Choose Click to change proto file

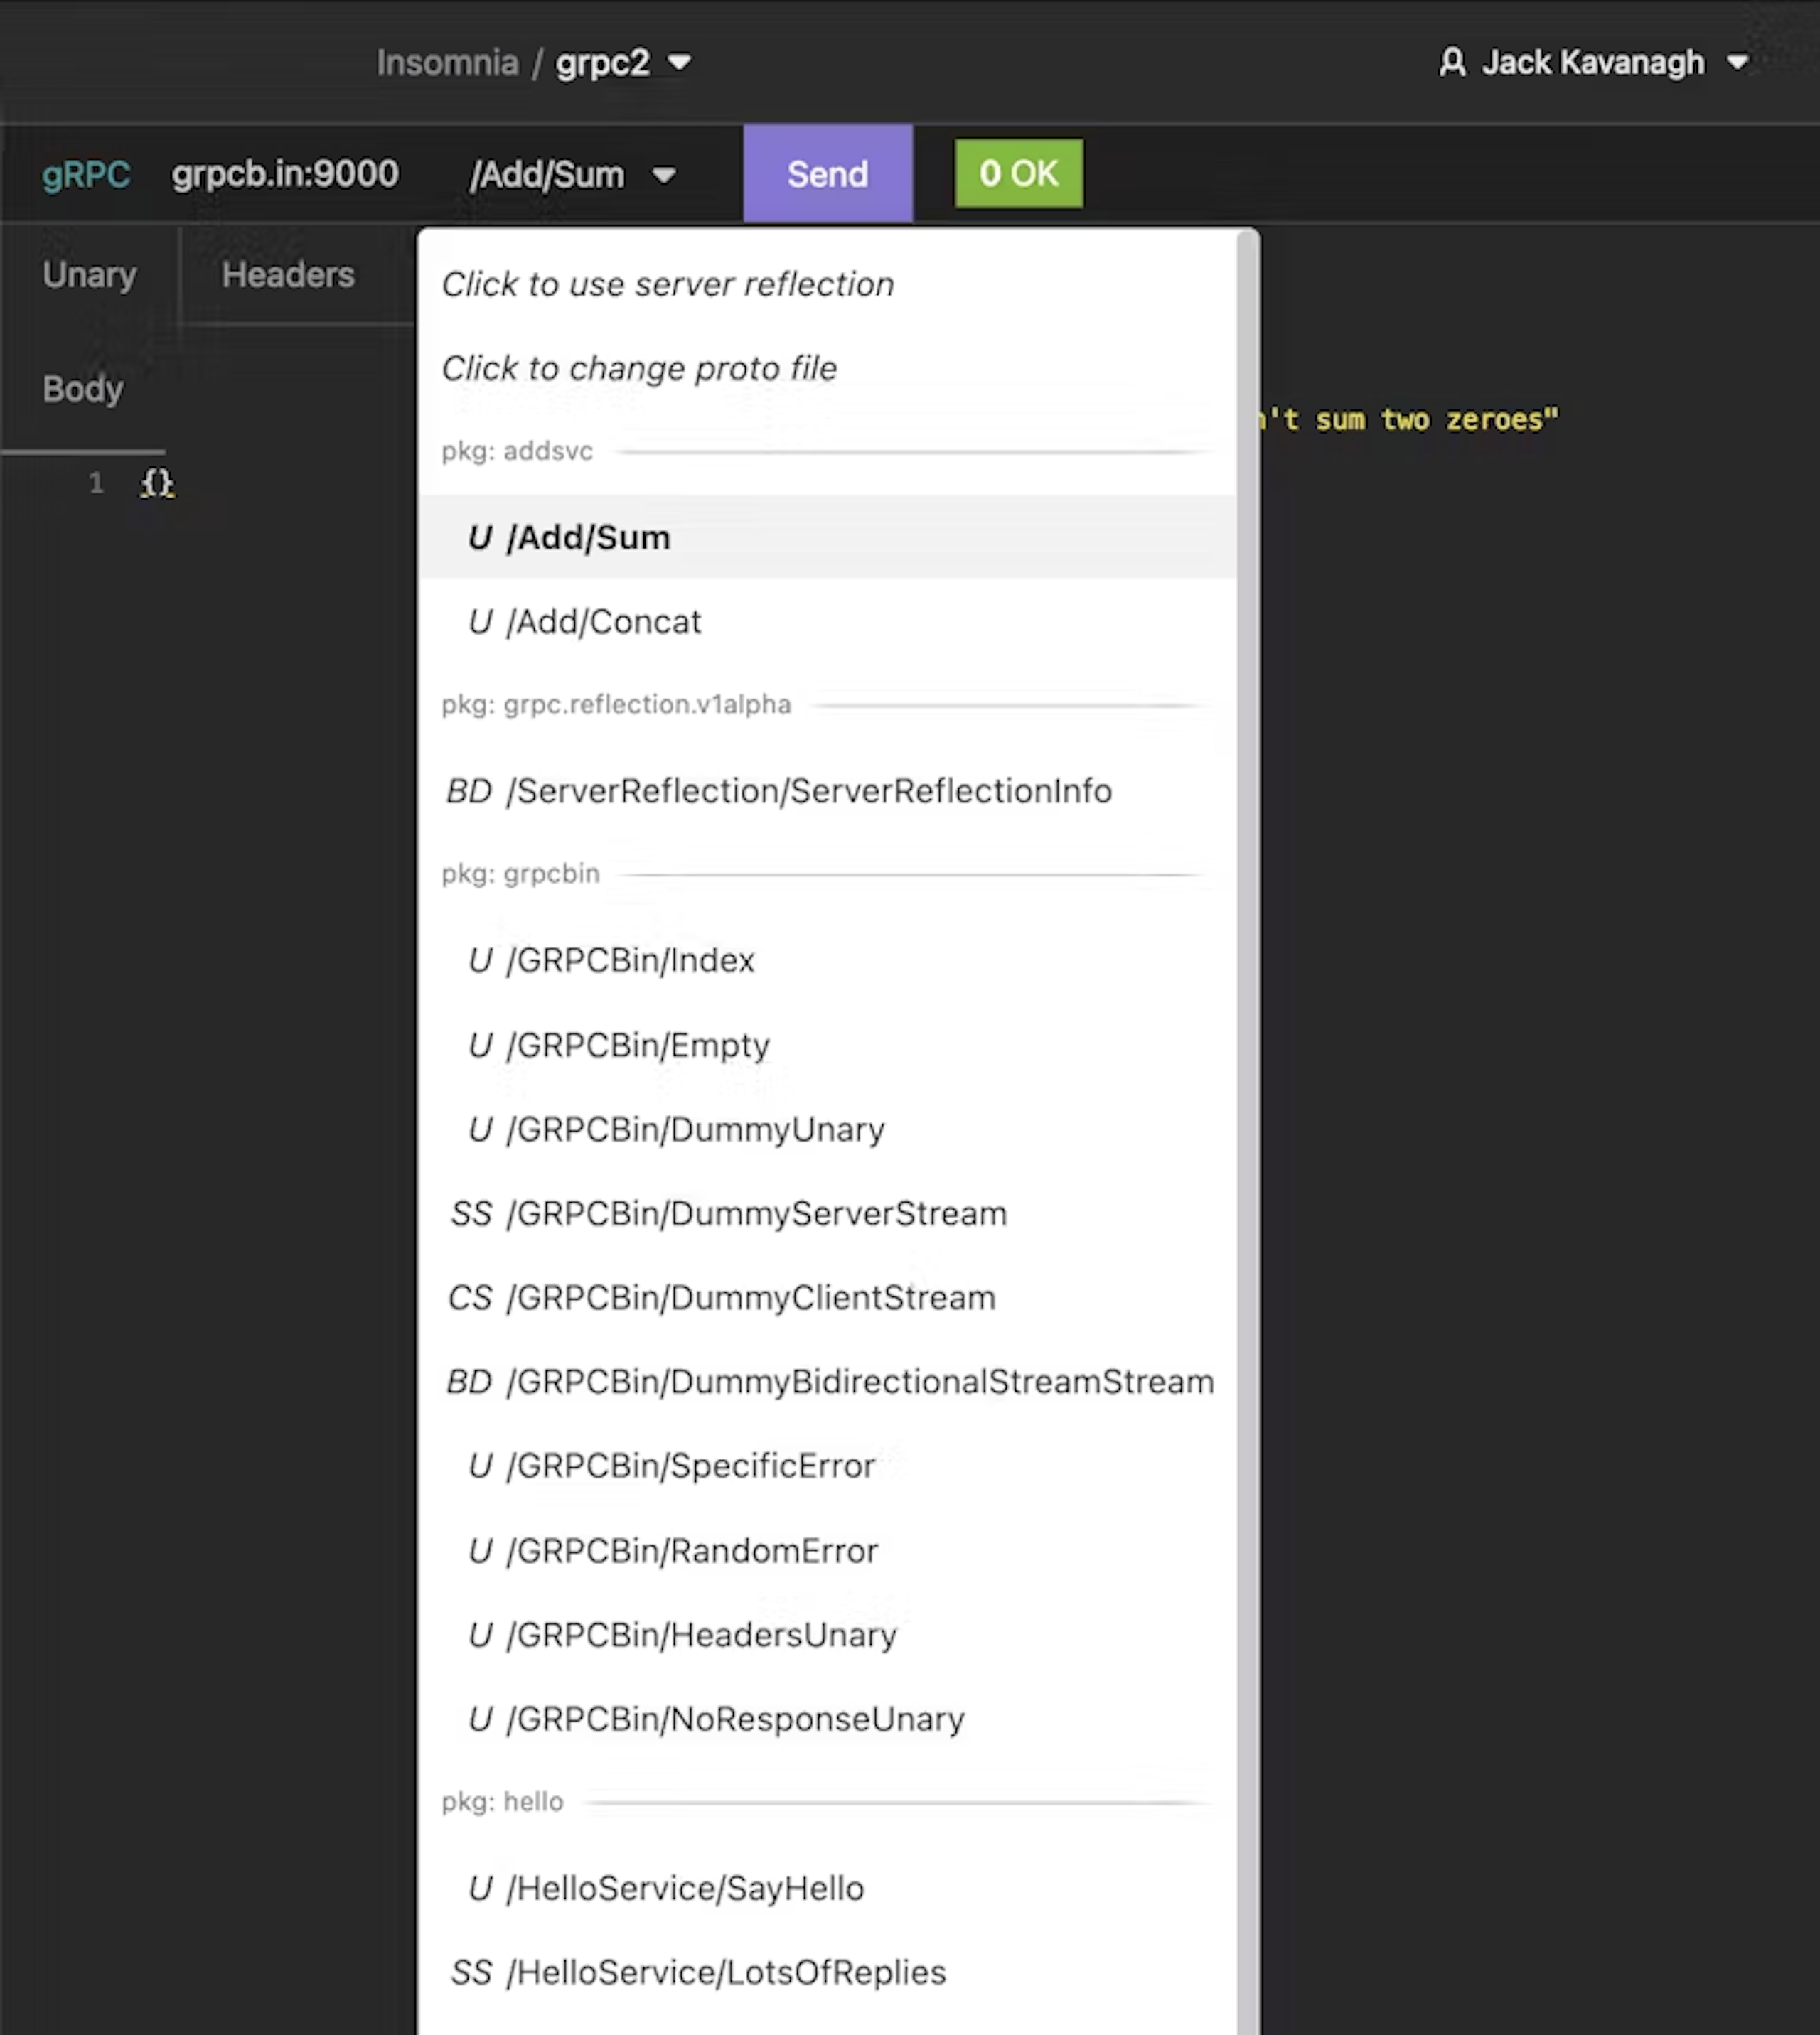click(640, 368)
